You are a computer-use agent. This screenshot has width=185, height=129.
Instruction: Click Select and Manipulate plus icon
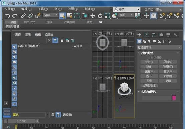[146, 16]
